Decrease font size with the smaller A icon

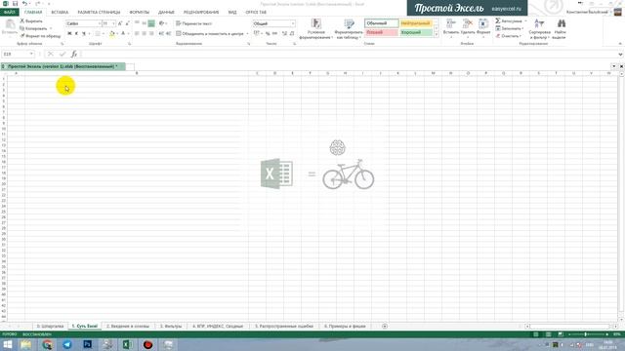pos(127,23)
